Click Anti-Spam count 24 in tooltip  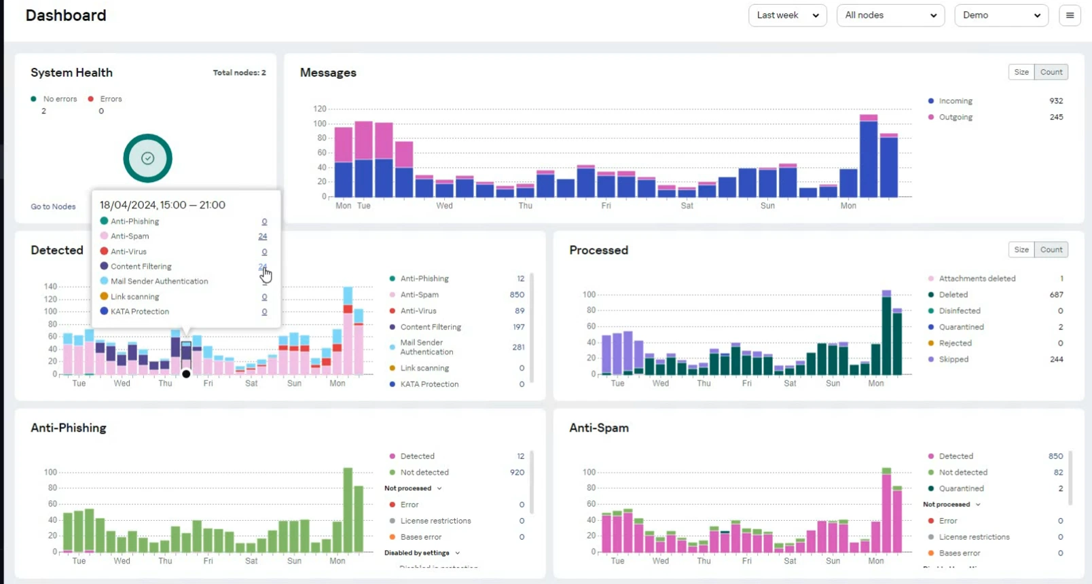pyautogui.click(x=262, y=236)
